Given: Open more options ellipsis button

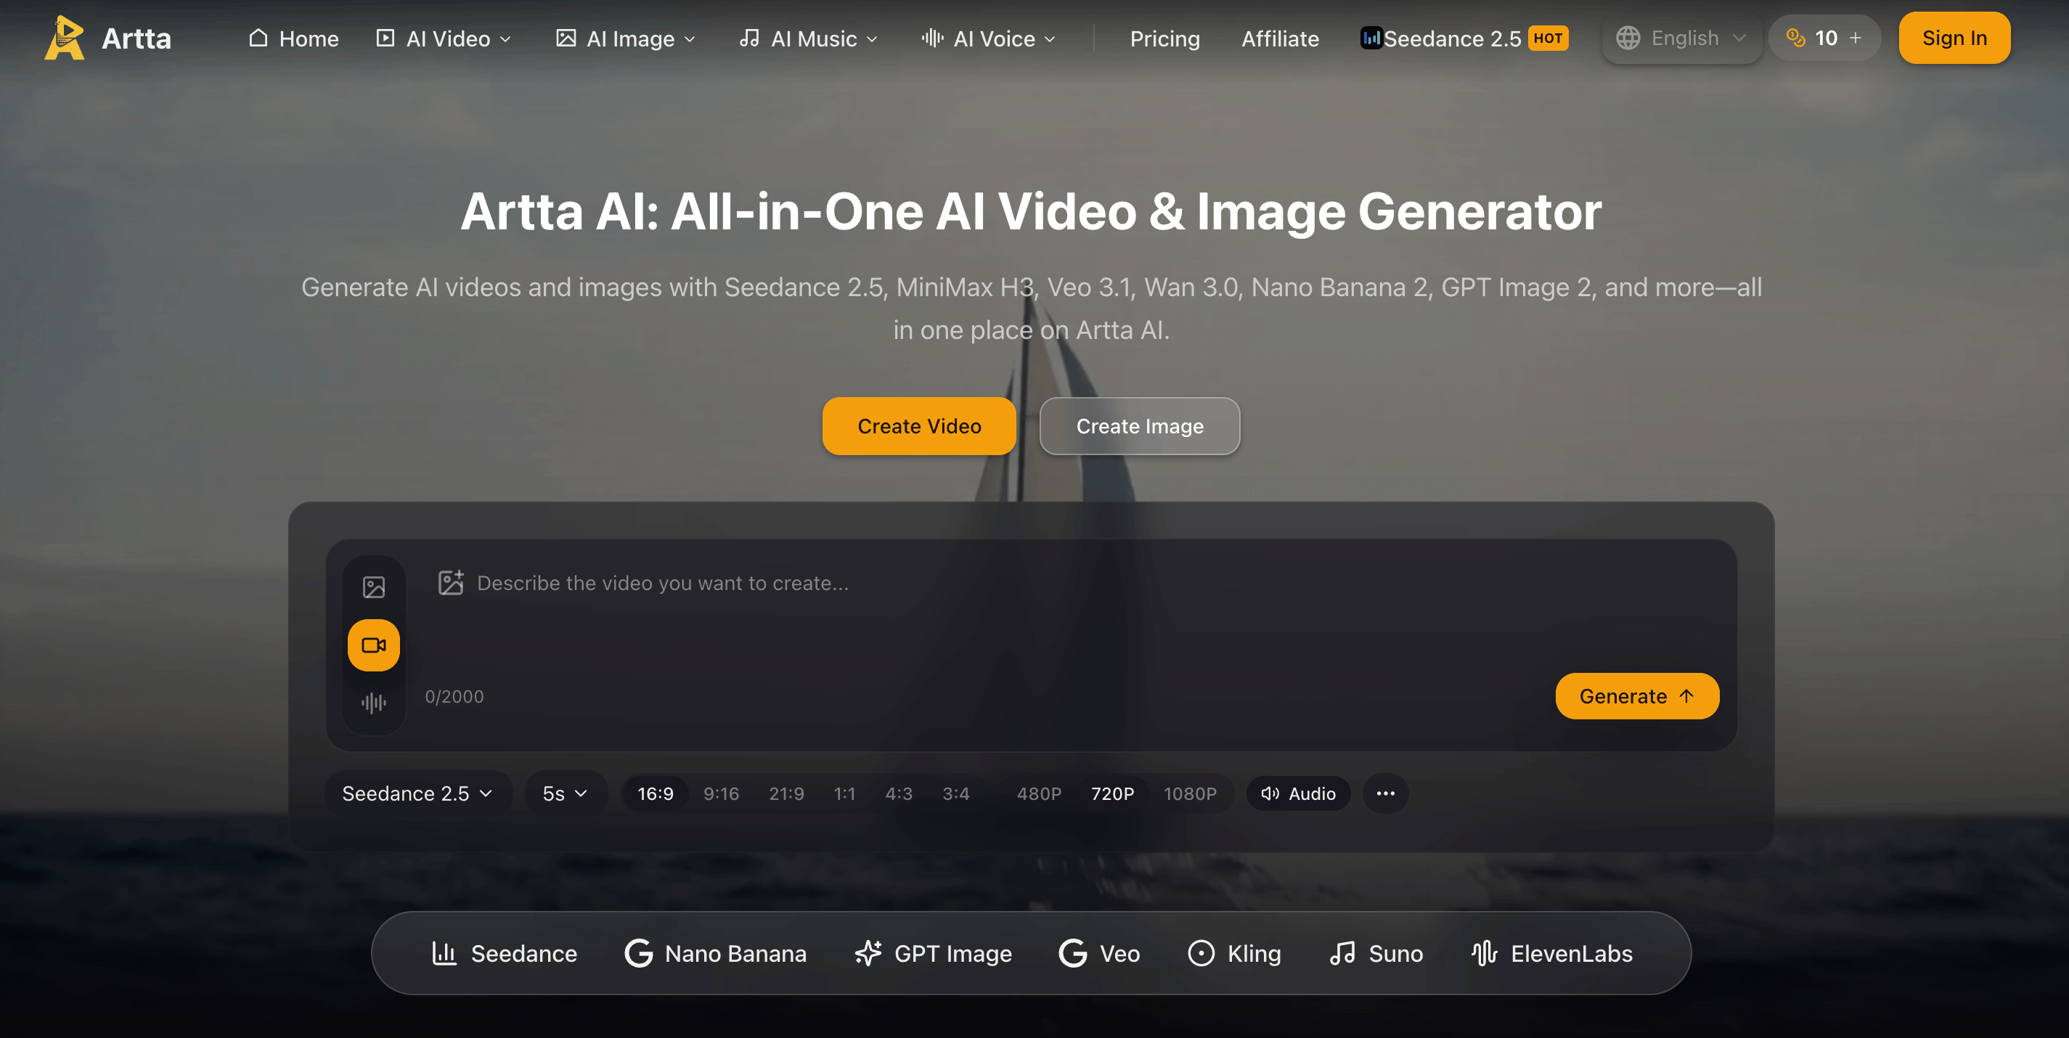Looking at the screenshot, I should point(1385,793).
